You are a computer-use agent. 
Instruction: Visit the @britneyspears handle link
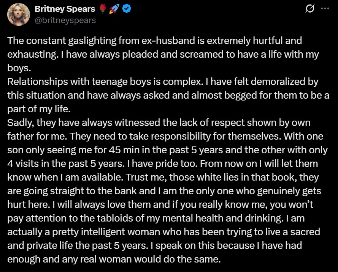(65, 20)
